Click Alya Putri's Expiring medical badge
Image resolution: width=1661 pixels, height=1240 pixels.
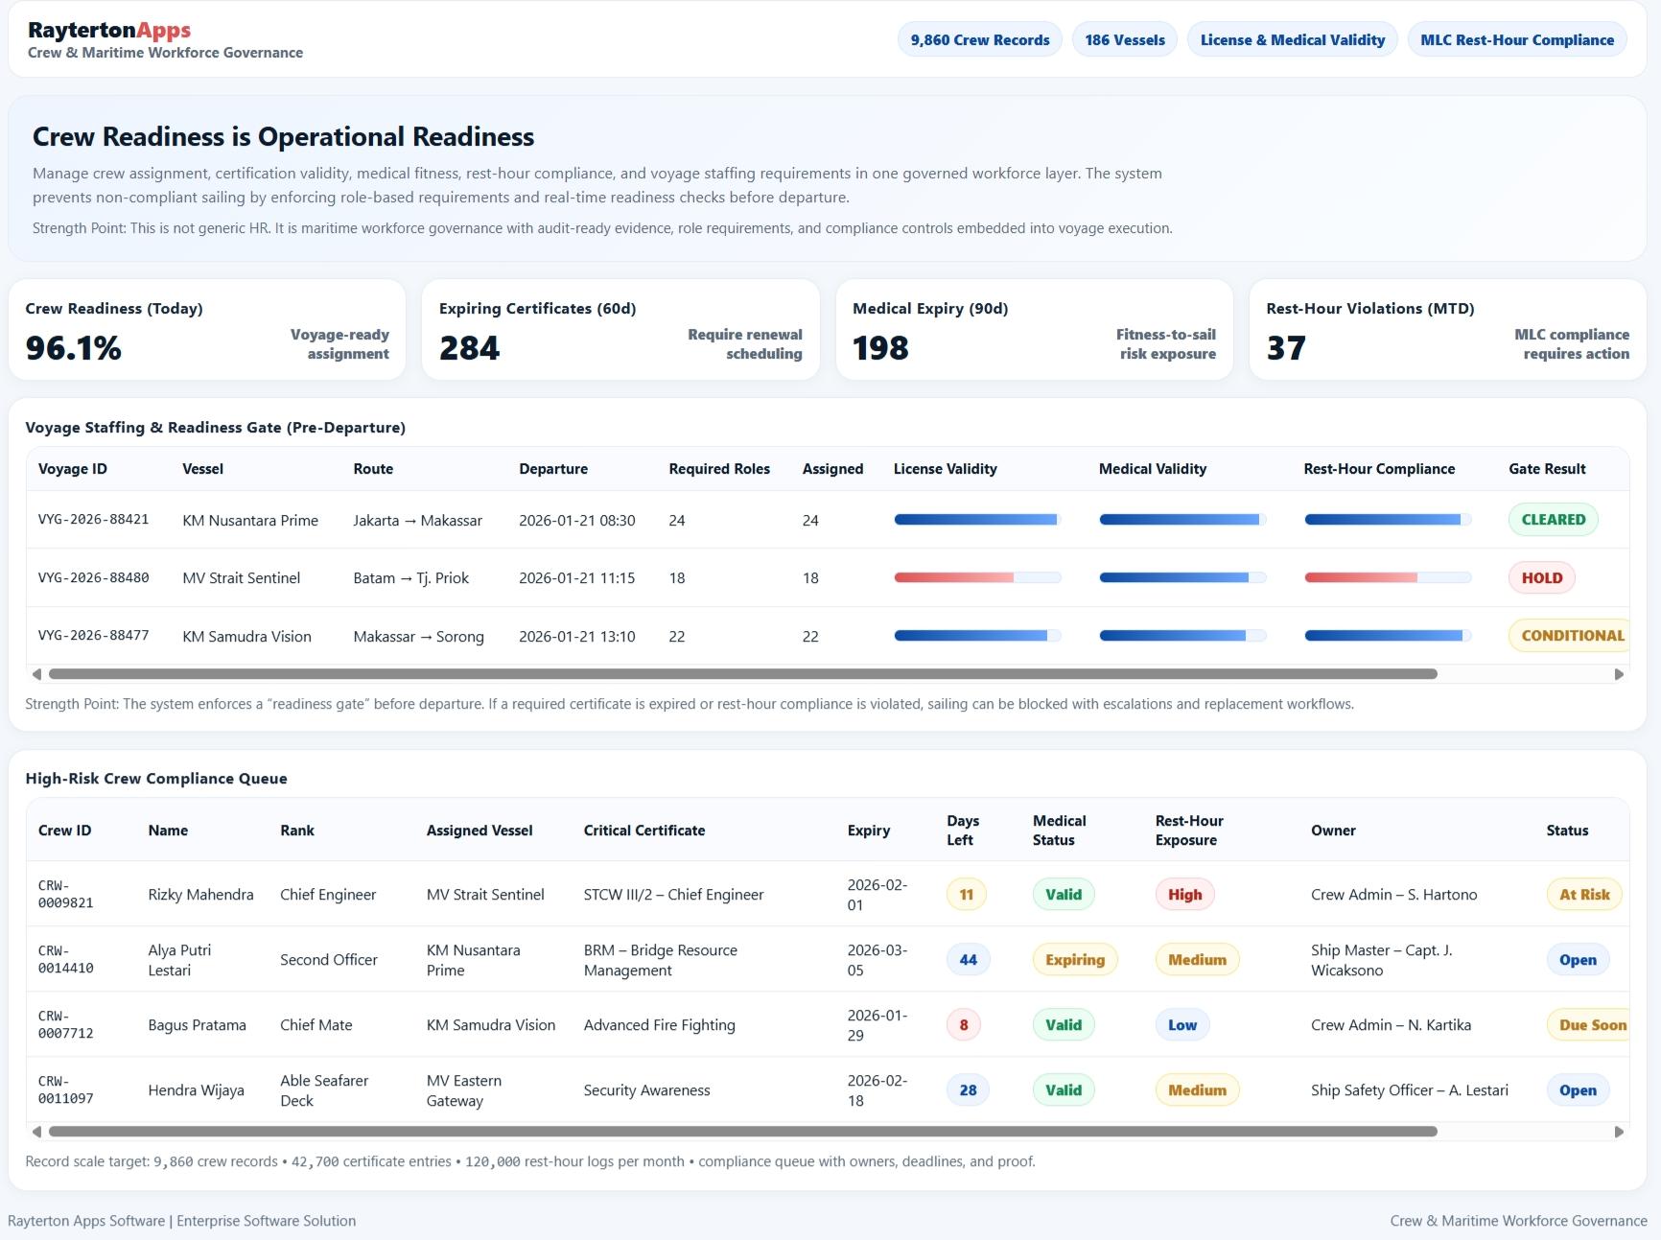point(1074,960)
